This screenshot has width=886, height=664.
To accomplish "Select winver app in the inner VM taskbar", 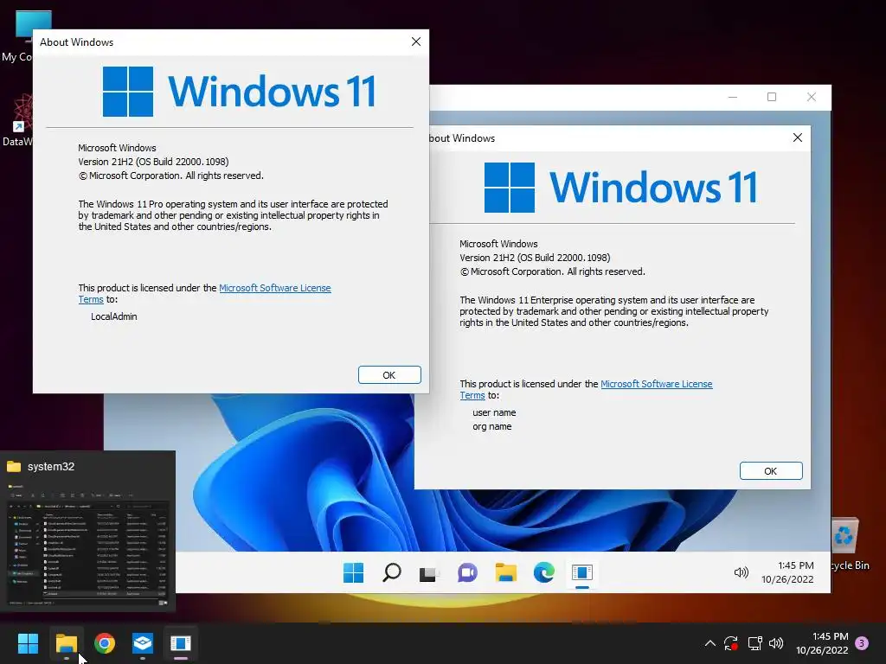I will click(x=582, y=572).
